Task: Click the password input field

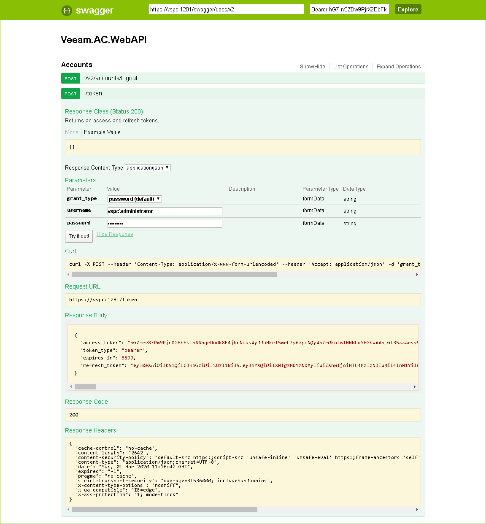Action: tap(165, 224)
